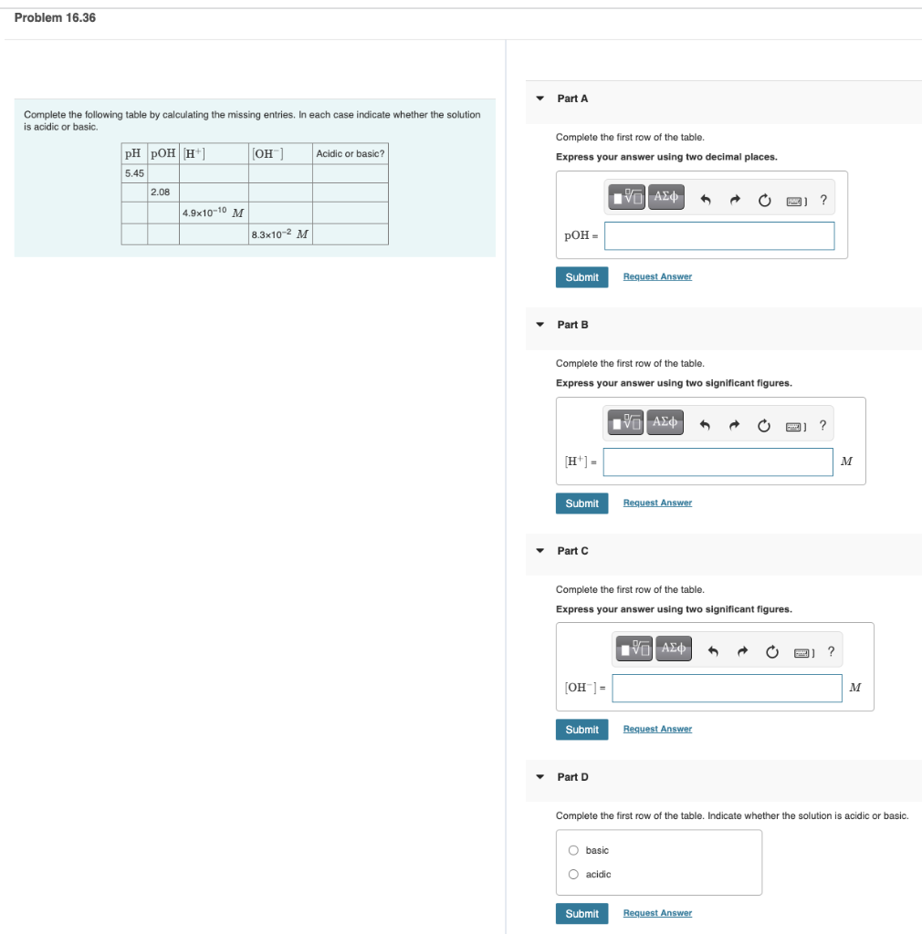Submit the Part A answer
This screenshot has height=934, width=922.
581,276
